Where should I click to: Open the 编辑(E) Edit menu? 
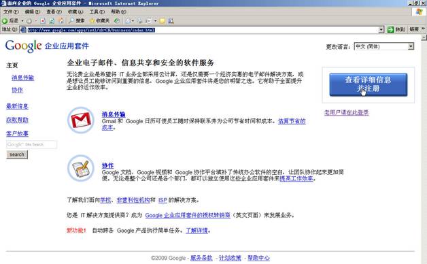pyautogui.click(x=33, y=12)
